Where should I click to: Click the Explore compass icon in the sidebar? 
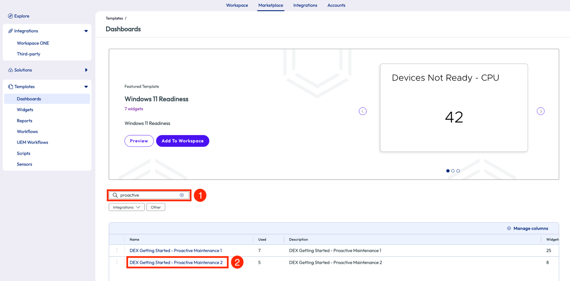10,16
